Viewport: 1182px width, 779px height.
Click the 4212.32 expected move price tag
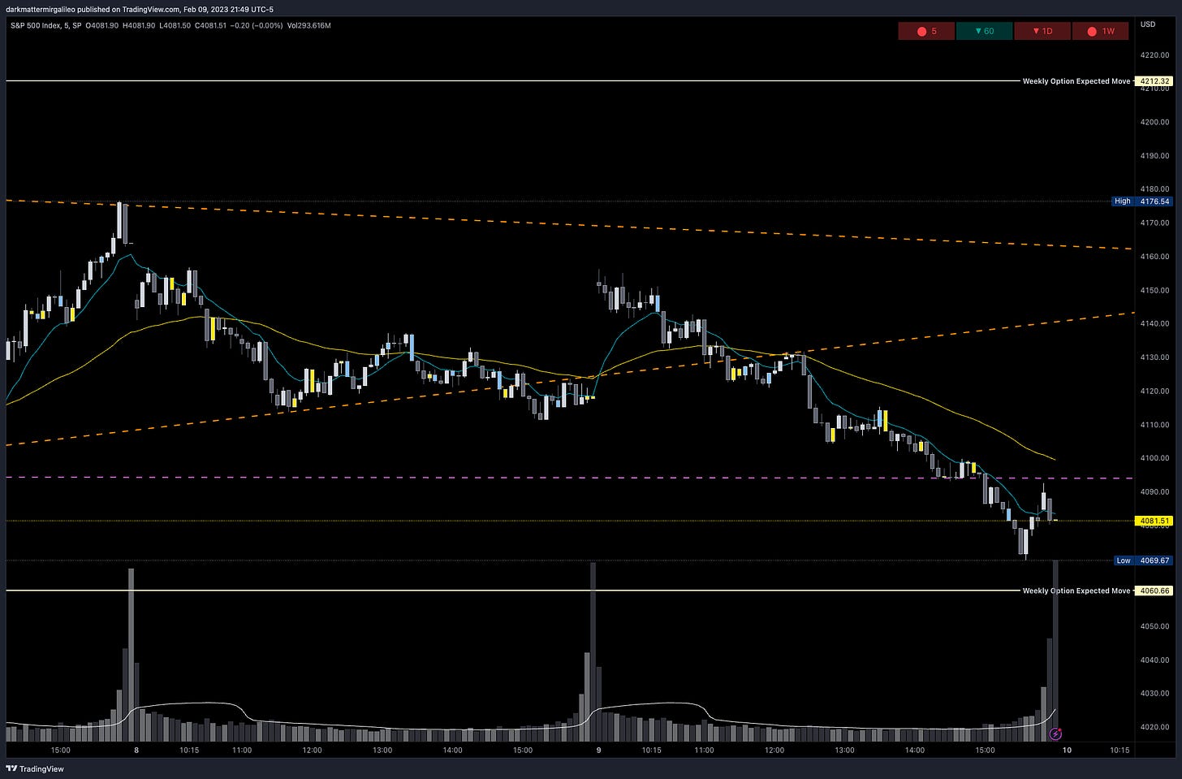(x=1154, y=81)
